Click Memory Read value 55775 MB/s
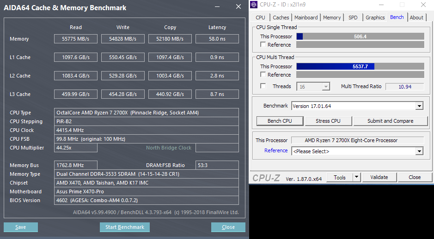The width and height of the screenshot is (434, 239). pos(75,39)
